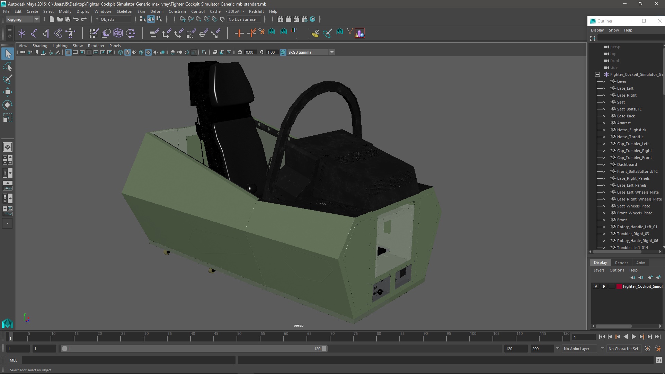Select Hotas_Flightstick node in Outliner

[x=631, y=130]
